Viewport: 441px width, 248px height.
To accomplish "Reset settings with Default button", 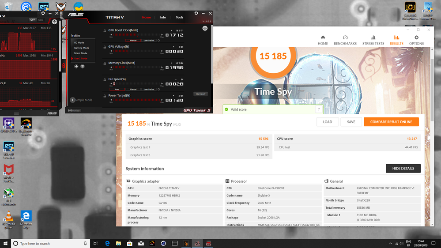I will [200, 94].
